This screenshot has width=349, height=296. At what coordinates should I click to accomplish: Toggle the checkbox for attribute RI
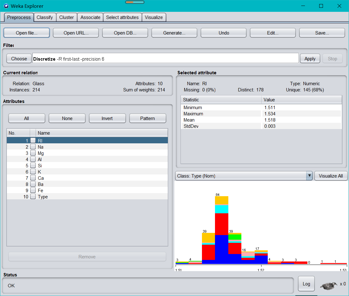pos(33,141)
